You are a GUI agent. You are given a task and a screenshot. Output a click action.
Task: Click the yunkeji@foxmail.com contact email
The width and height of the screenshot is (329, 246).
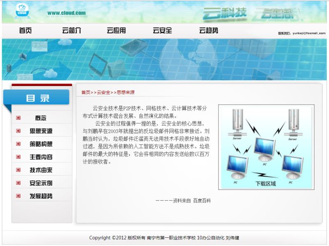309,33
